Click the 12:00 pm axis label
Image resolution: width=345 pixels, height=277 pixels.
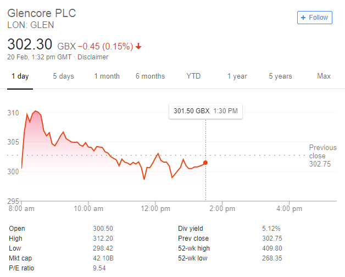(x=155, y=208)
